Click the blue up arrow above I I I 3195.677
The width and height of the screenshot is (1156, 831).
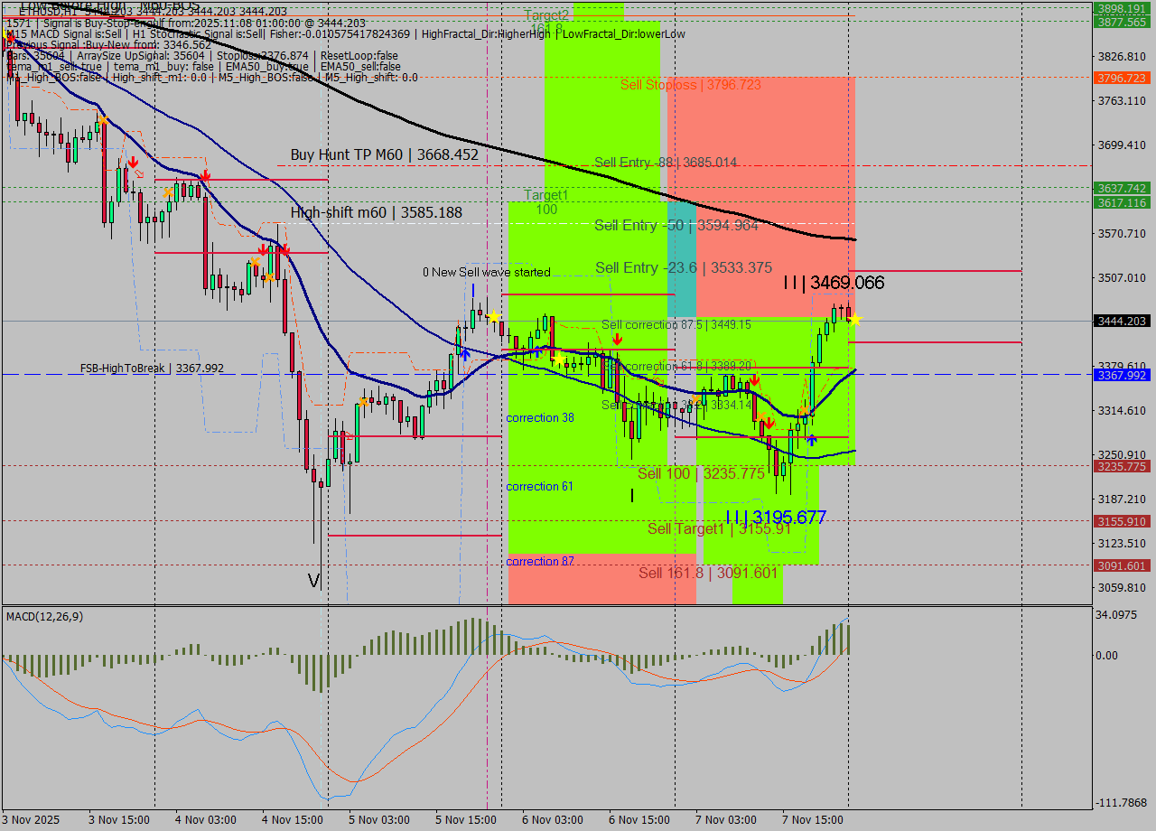pyautogui.click(x=811, y=440)
